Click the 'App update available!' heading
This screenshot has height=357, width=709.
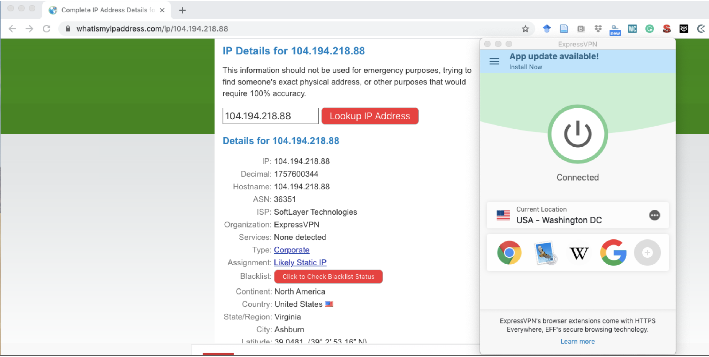[x=554, y=56]
